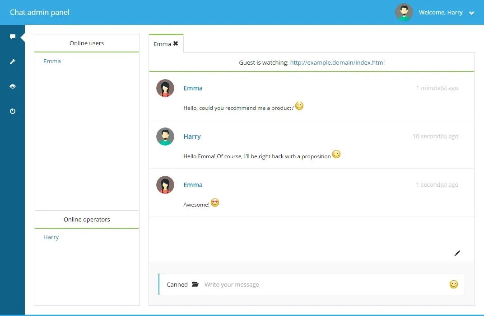Select Harry in Online operators list
Viewport: 484px width, 316px height.
[51, 237]
